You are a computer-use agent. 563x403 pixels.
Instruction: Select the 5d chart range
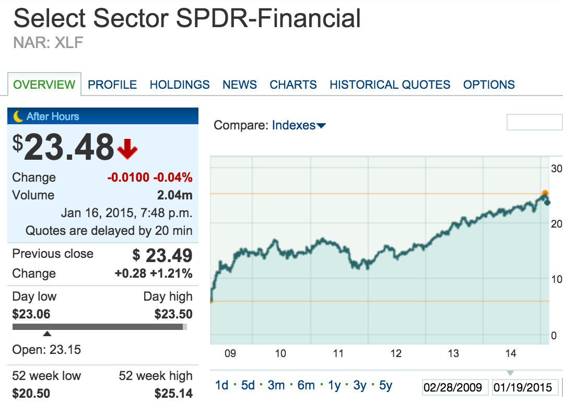248,385
